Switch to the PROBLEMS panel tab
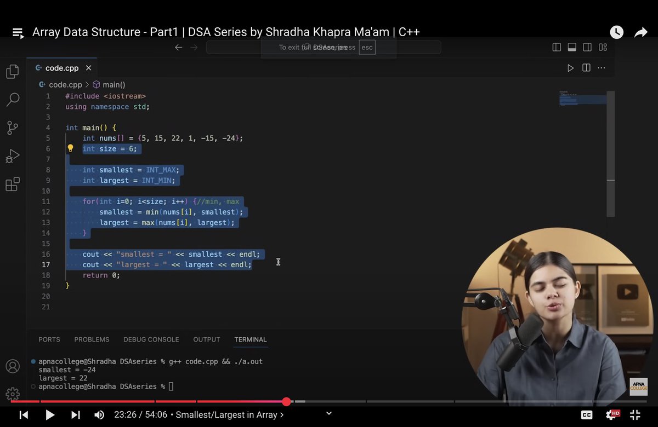The height and width of the screenshot is (427, 658). point(92,339)
